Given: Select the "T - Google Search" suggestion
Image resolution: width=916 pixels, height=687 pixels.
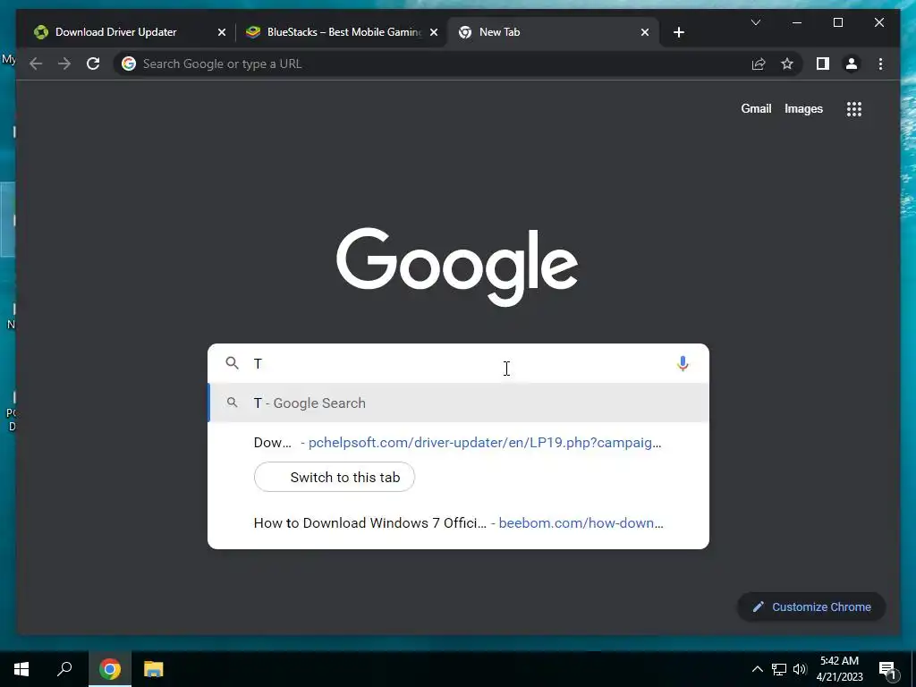Looking at the screenshot, I should pyautogui.click(x=458, y=403).
